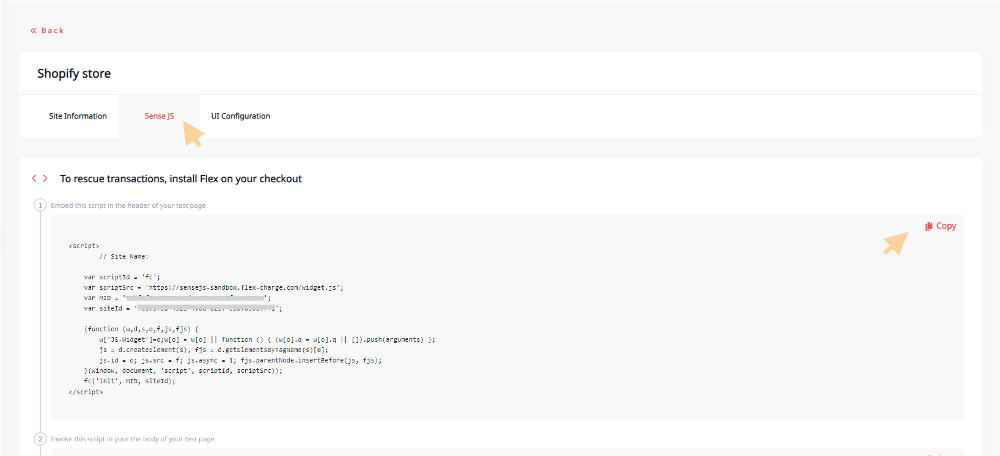Switch to the UI Configuration tab
The image size is (1000, 456).
(240, 116)
